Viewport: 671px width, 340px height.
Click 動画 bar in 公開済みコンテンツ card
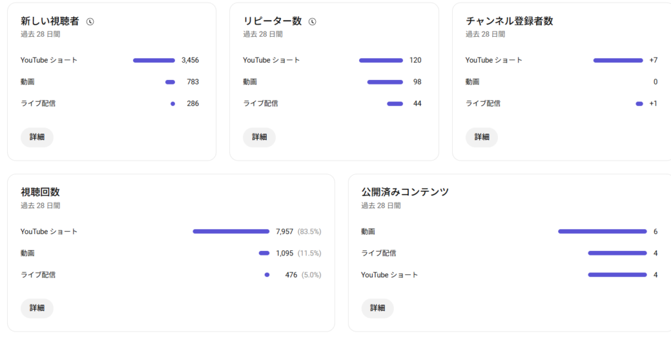tap(602, 231)
